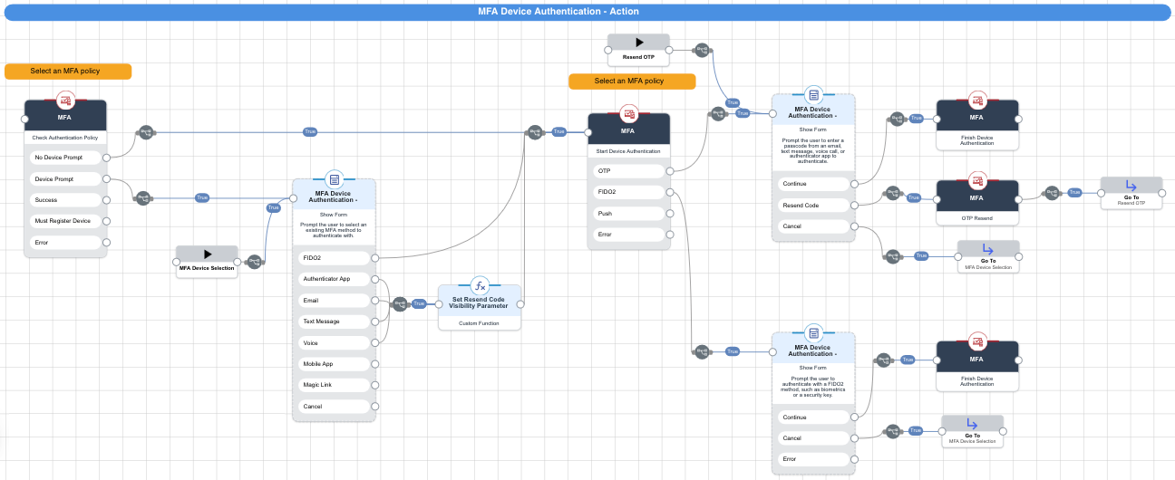Screen dimensions: 1175x480
Task: Select the Authenticator App option
Action: coord(335,279)
